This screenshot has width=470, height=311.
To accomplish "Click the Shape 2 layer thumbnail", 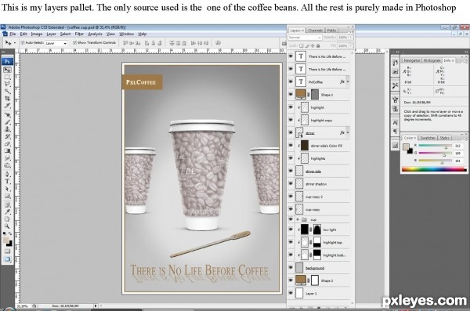I will coord(301,280).
